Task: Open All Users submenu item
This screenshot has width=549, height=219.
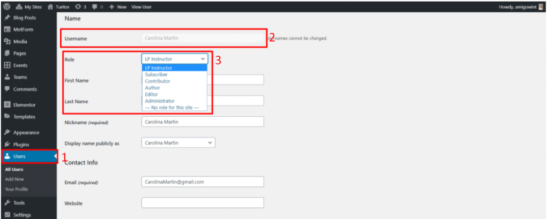Action: 14,169
